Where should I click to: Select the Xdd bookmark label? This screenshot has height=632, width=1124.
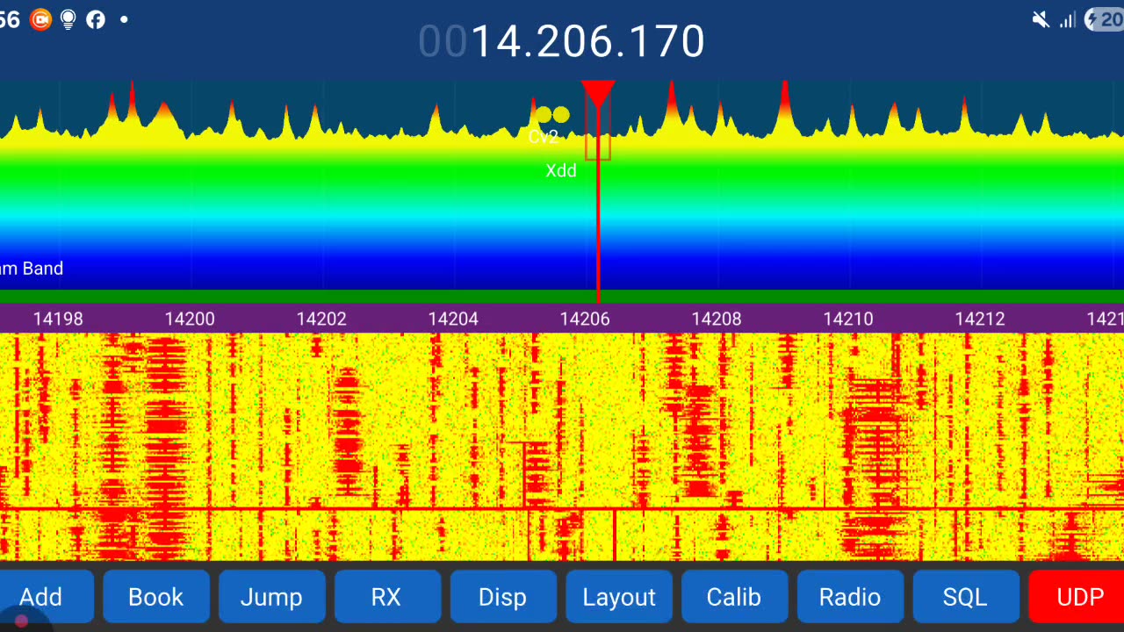click(x=561, y=170)
